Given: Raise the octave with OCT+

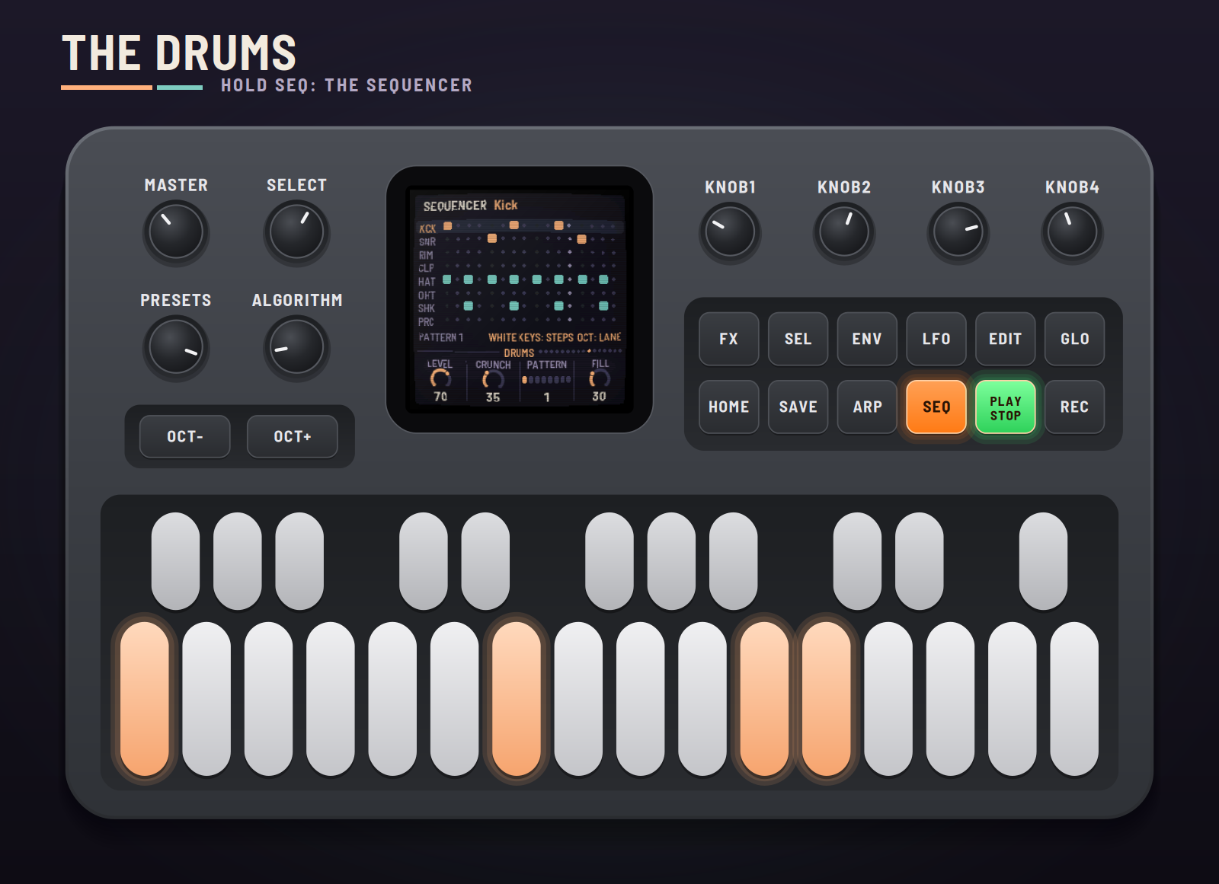Looking at the screenshot, I should tap(293, 436).
